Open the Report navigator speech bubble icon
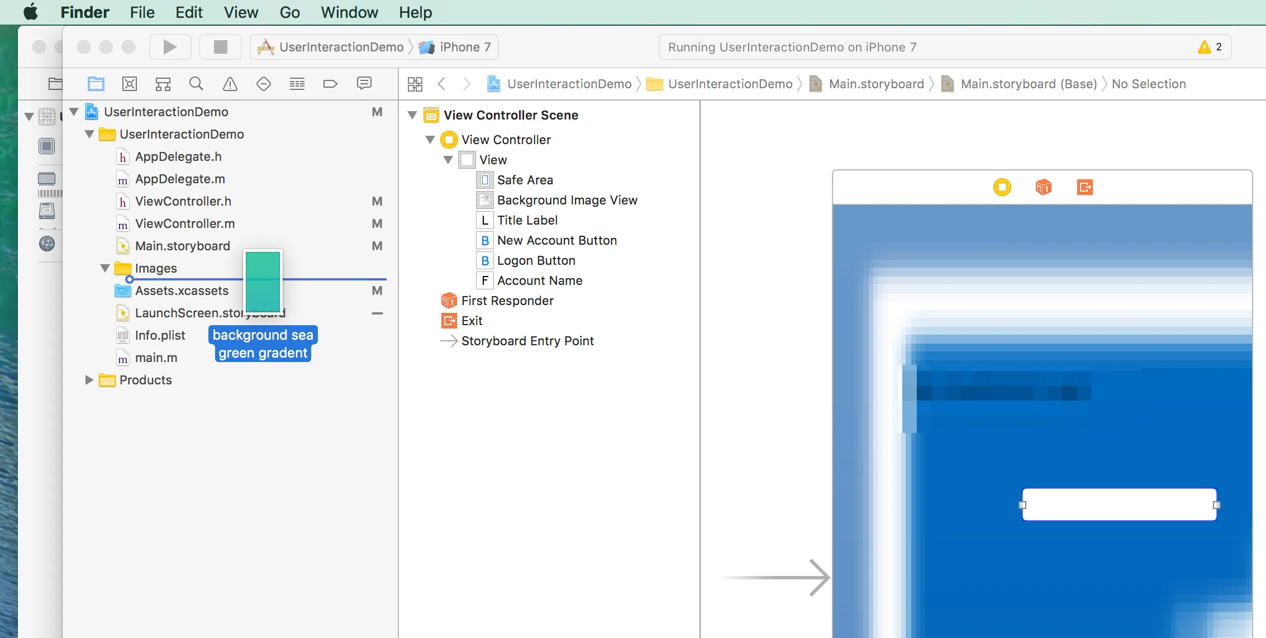Screen dimensions: 1266x638 364,84
